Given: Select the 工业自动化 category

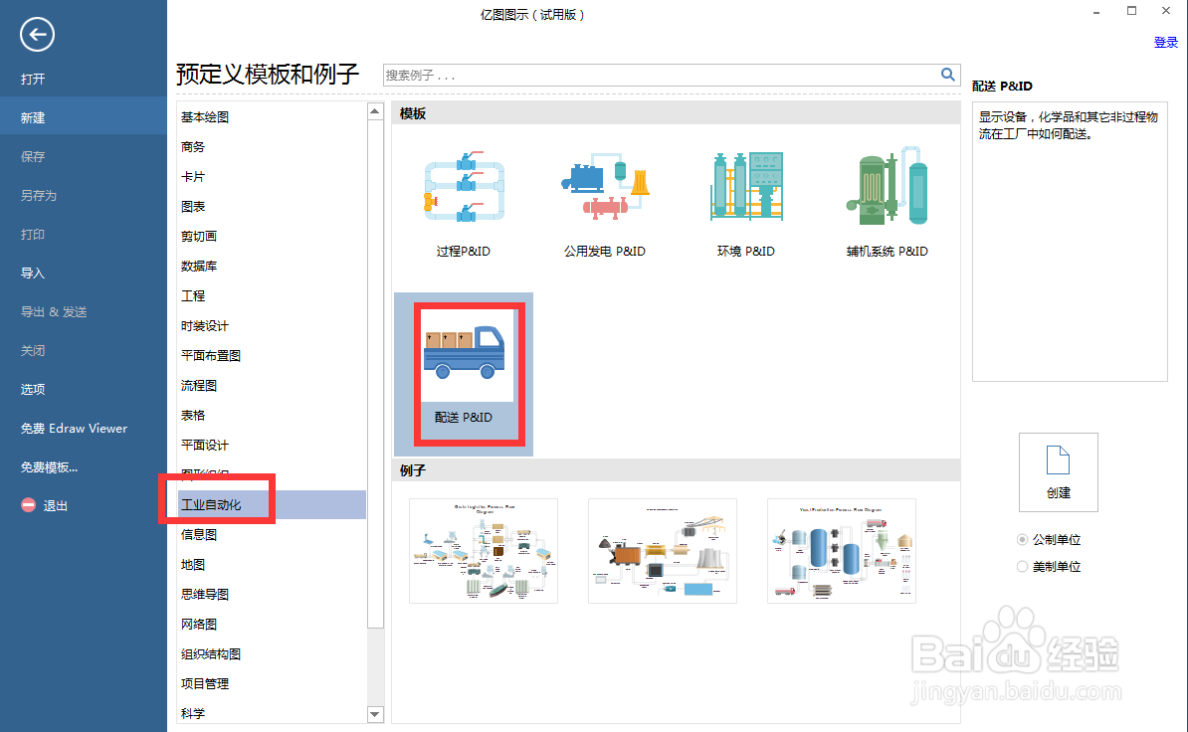Looking at the screenshot, I should (272, 505).
